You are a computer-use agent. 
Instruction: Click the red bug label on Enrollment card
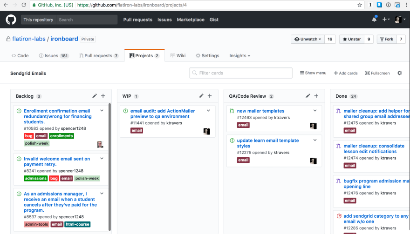[x=28, y=136]
